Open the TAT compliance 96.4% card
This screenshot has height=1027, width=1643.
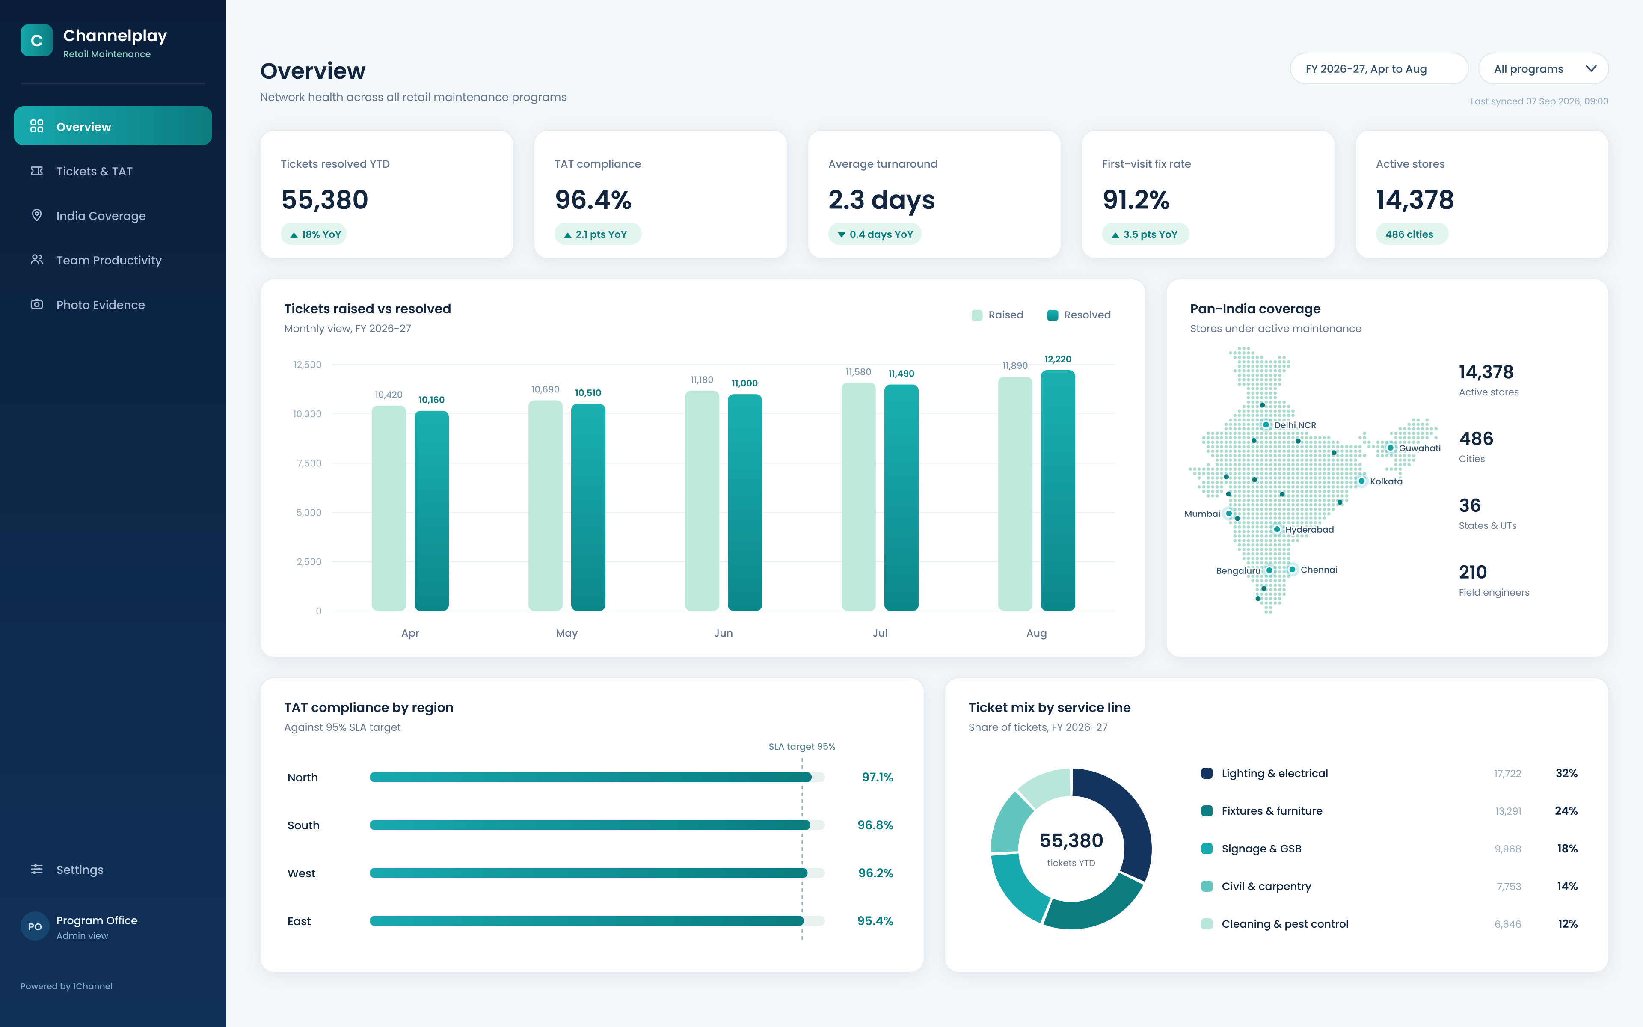[x=660, y=194]
